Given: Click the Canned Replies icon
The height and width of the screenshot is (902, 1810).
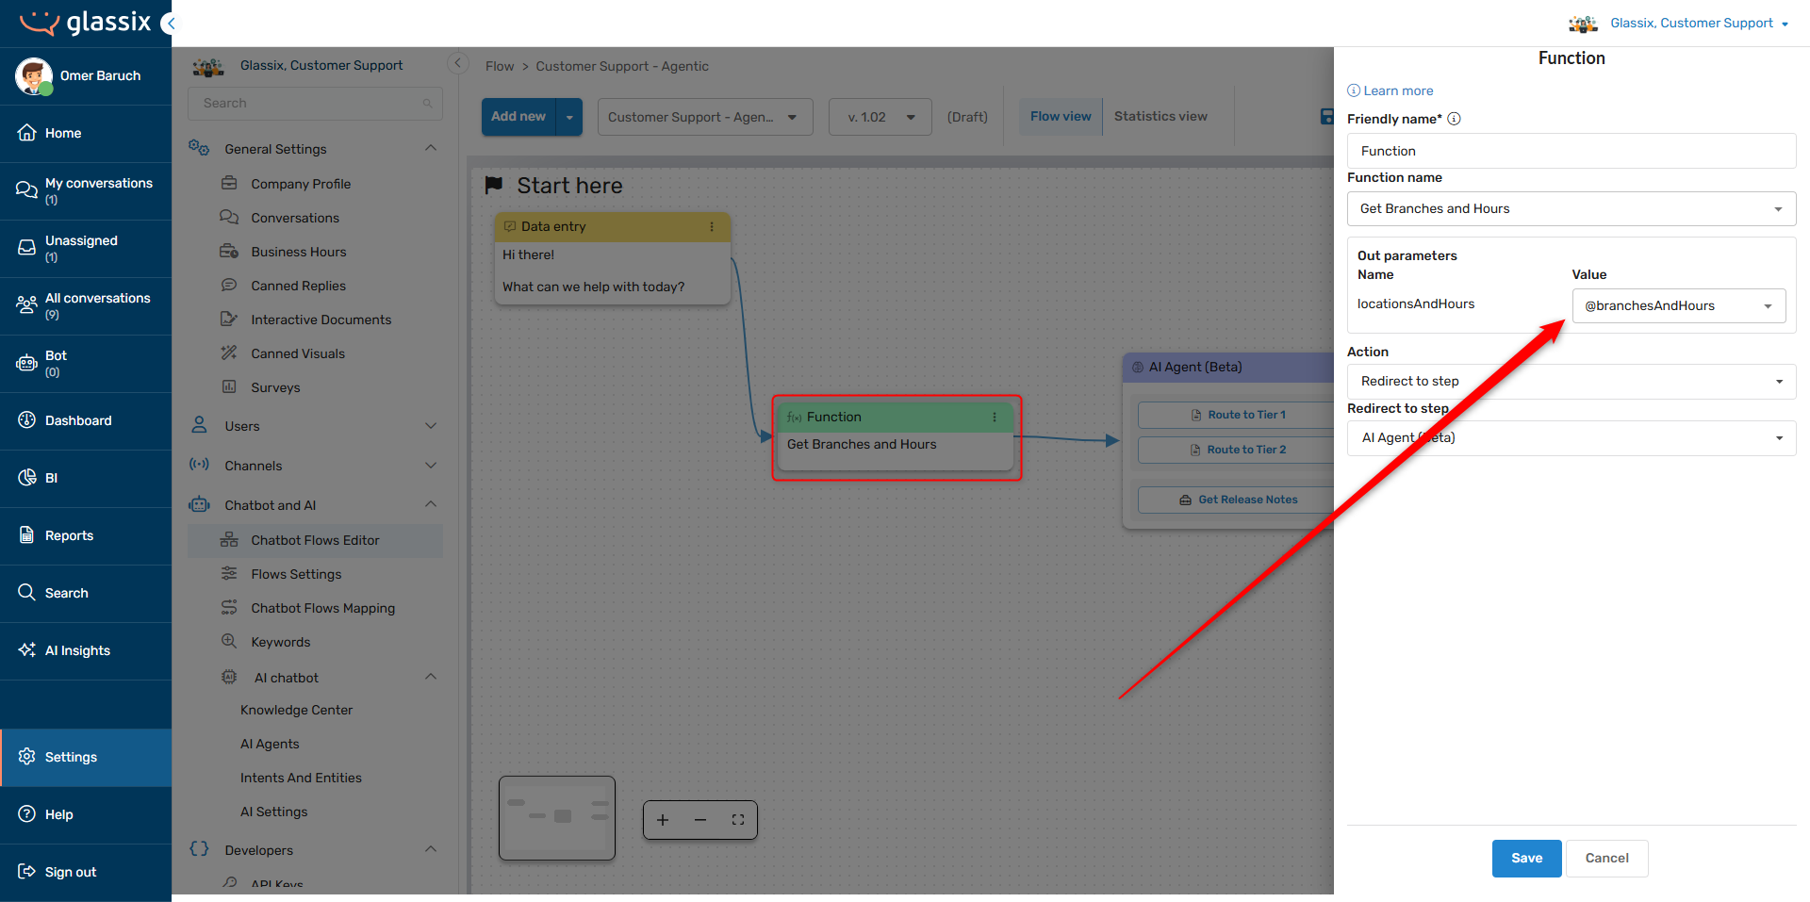Looking at the screenshot, I should coord(229,286).
